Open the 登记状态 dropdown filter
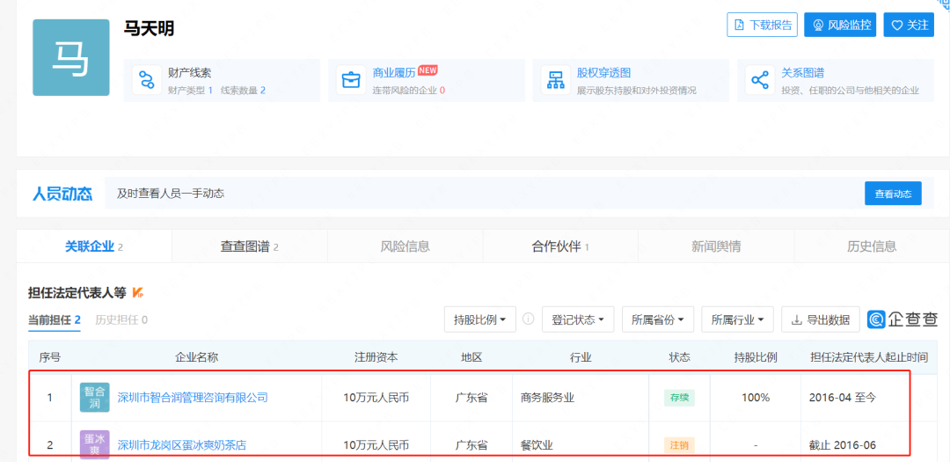This screenshot has width=950, height=462. (577, 319)
